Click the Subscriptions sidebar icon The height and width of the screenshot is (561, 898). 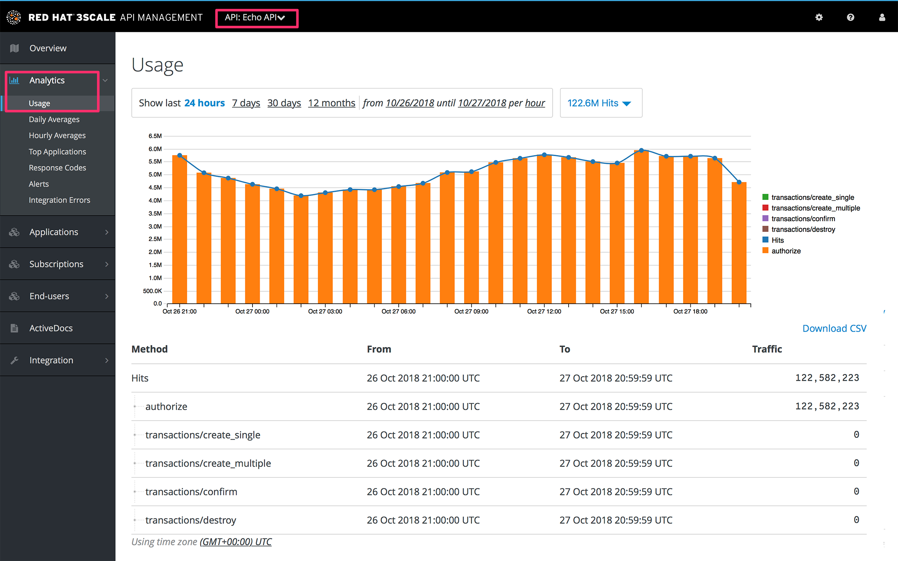[x=14, y=264]
